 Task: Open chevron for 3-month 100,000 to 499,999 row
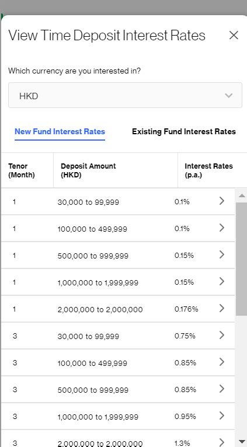(x=222, y=362)
